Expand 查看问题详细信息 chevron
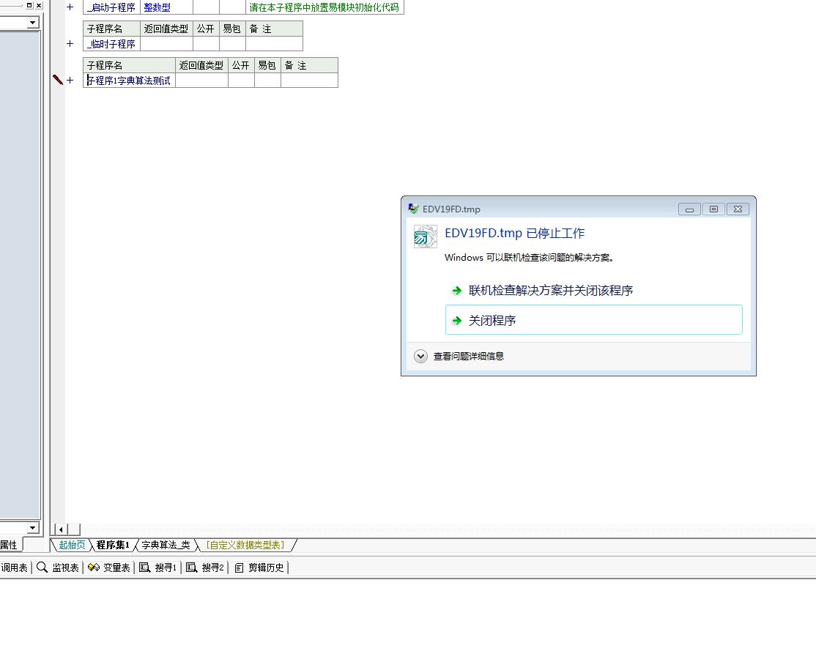 click(420, 356)
